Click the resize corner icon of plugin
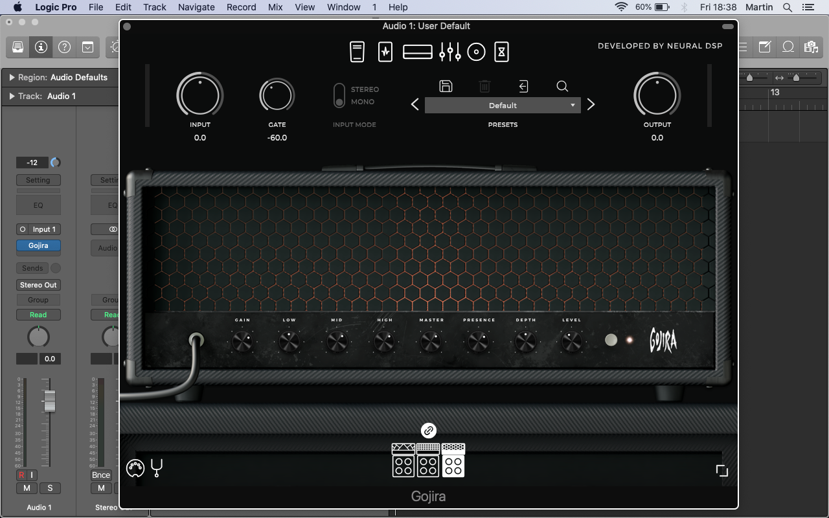Viewport: 829px width, 518px height. 722,471
